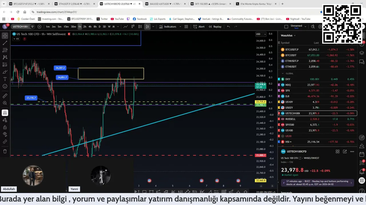Image resolution: width=366 pixels, height=205 pixels.
Task: Select BTCUSDT.P in the watchlist
Action: pyautogui.click(x=317, y=50)
